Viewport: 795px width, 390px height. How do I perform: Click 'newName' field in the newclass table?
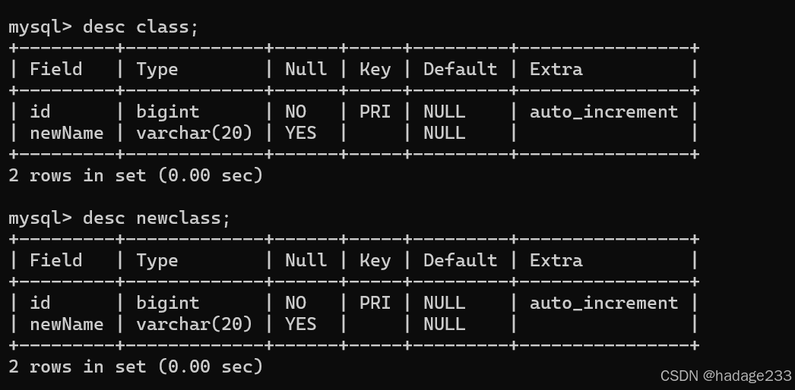click(x=66, y=324)
